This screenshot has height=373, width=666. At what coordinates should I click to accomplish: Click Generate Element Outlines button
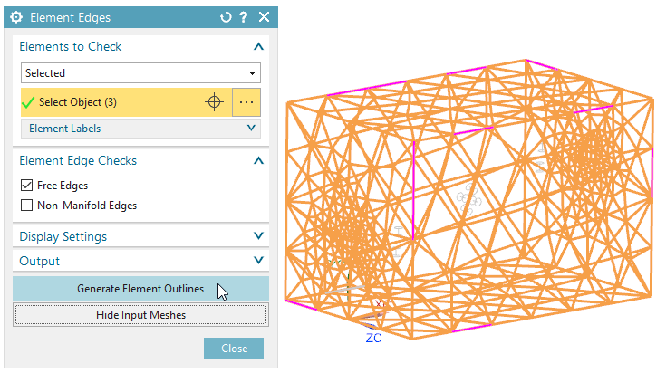(140, 289)
